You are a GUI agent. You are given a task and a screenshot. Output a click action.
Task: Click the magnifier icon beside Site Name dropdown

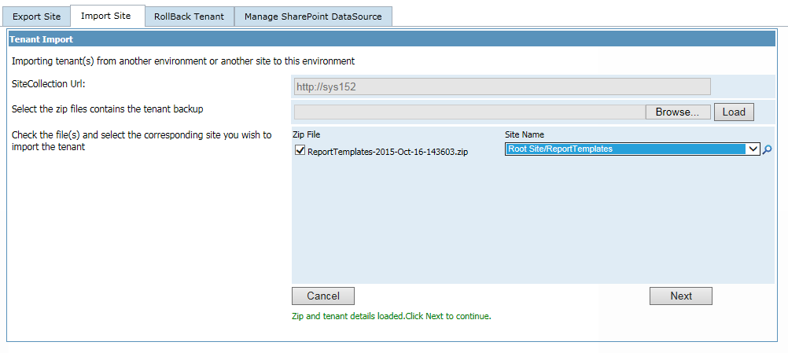click(768, 149)
